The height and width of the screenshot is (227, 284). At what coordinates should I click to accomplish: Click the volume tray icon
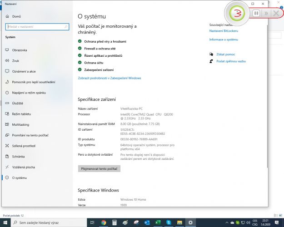click(x=248, y=222)
